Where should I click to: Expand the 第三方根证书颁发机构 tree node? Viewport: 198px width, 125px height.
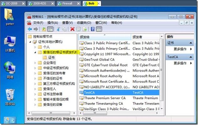(35, 84)
